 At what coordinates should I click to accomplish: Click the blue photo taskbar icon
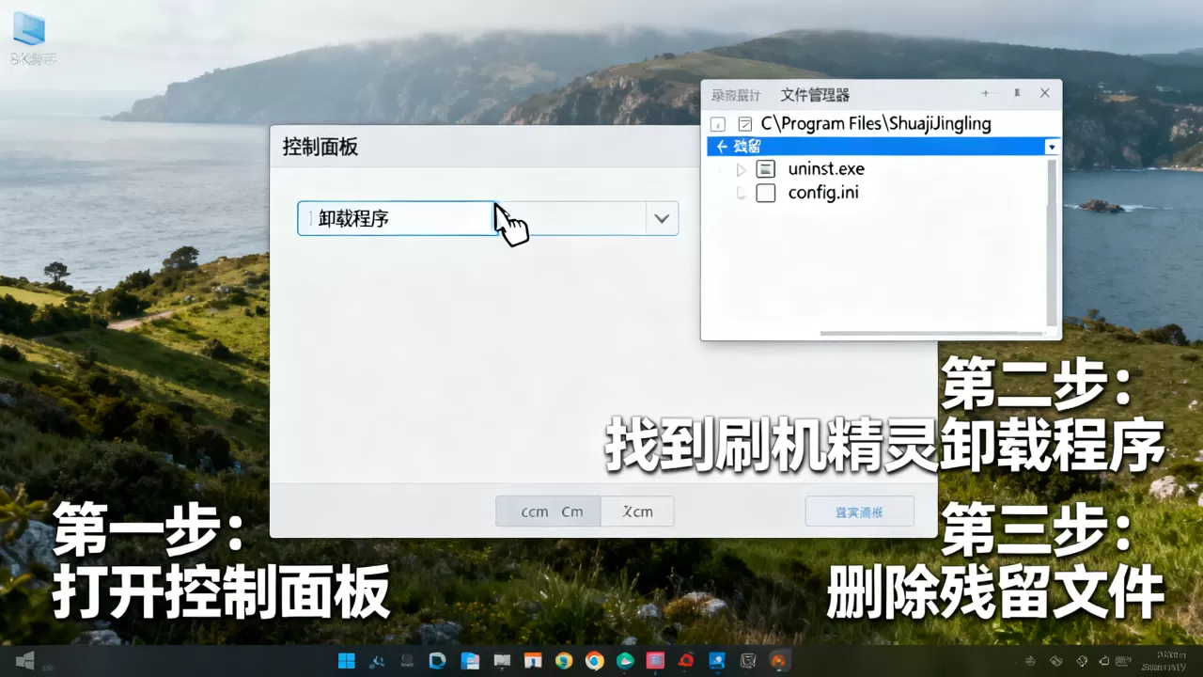click(x=717, y=661)
